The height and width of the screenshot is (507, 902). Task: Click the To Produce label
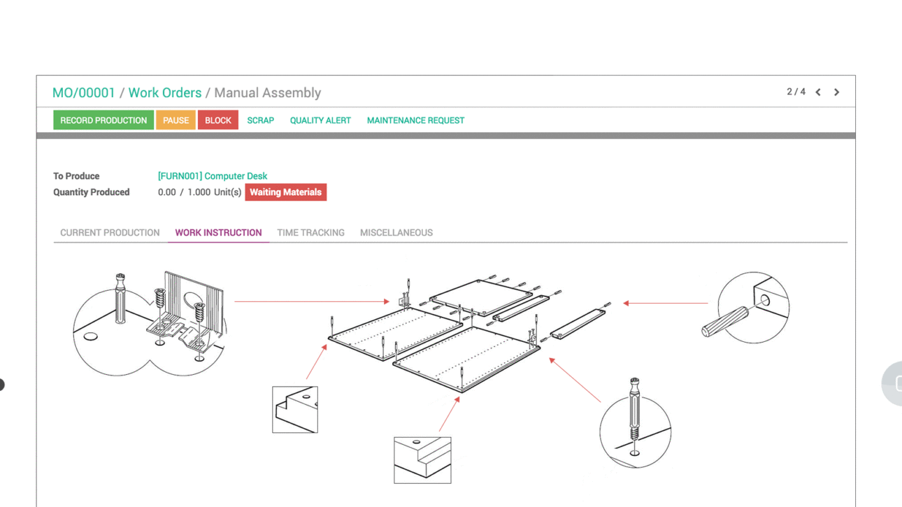coord(76,176)
